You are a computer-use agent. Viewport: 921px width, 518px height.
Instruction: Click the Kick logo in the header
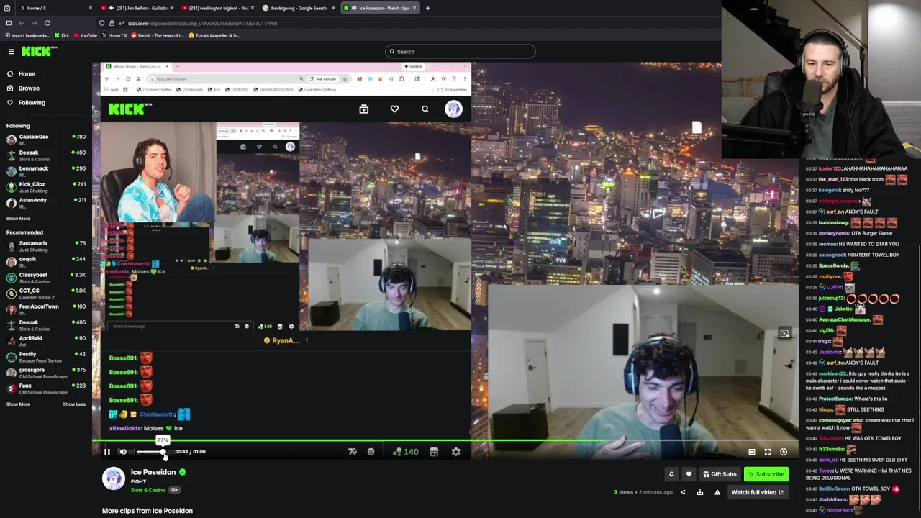[x=39, y=51]
